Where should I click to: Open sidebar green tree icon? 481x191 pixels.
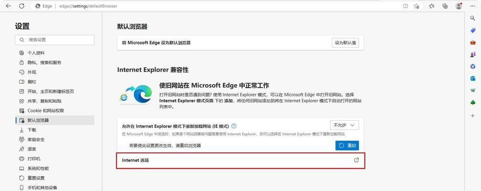click(x=473, y=102)
